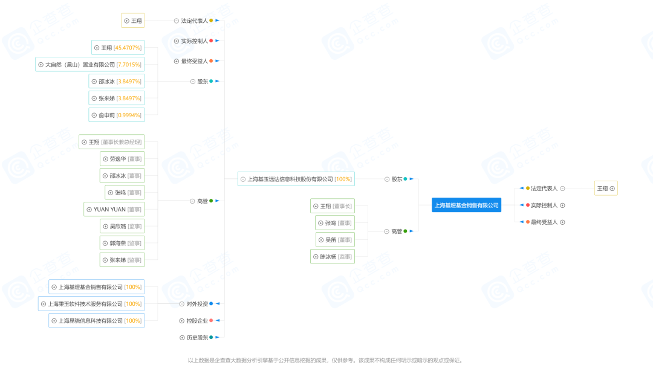
Task: Expand the 历史股东 branch
Action: (x=182, y=338)
